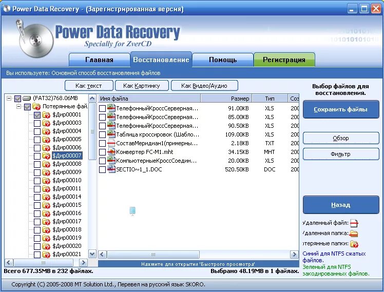Click the folder icon next to $Дир00014
The width and height of the screenshot is (384, 292).
click(x=46, y=197)
